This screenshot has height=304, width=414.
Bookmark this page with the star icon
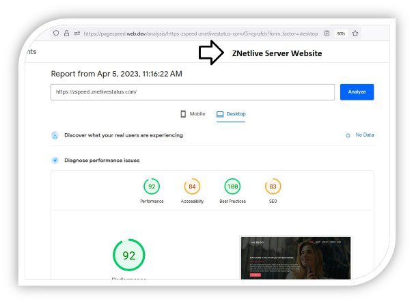[x=355, y=33]
